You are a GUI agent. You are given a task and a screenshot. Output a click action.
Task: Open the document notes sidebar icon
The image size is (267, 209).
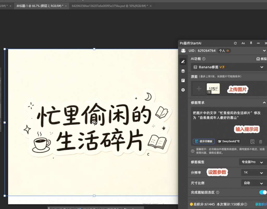pos(183,80)
